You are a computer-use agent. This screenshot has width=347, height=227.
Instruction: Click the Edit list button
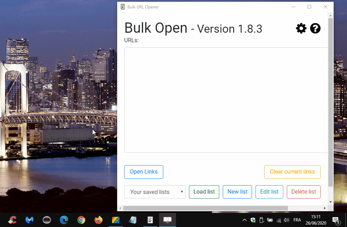coord(269,192)
